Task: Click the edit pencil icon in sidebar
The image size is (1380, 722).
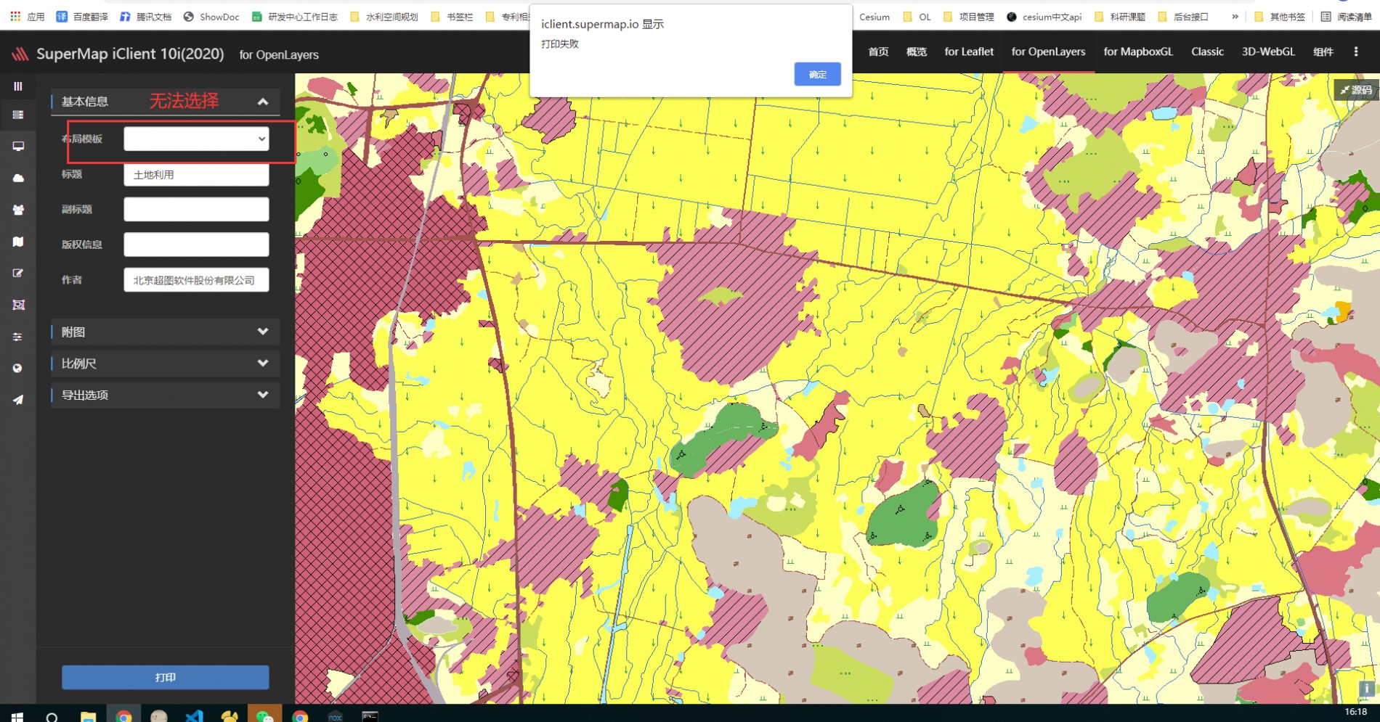Action: (x=18, y=274)
